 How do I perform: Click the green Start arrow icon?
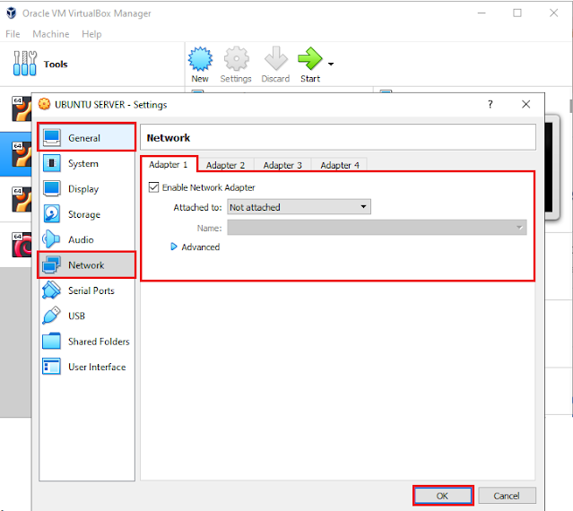[x=310, y=58]
